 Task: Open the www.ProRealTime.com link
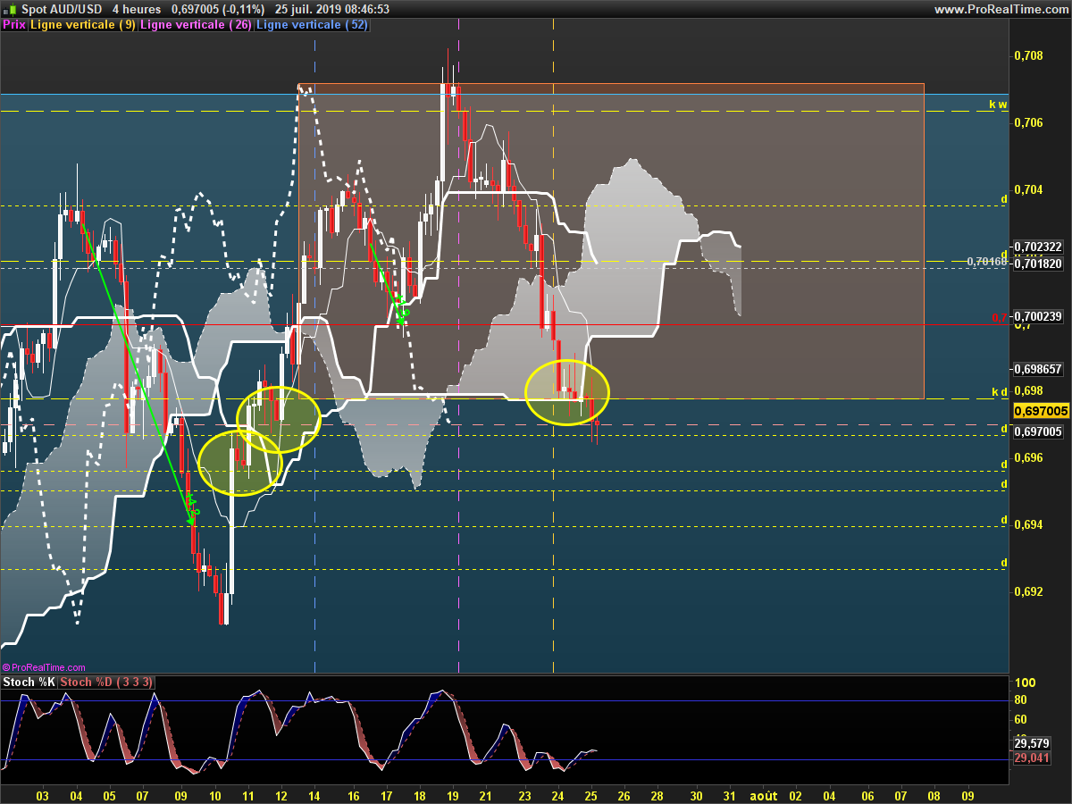[x=1001, y=9]
